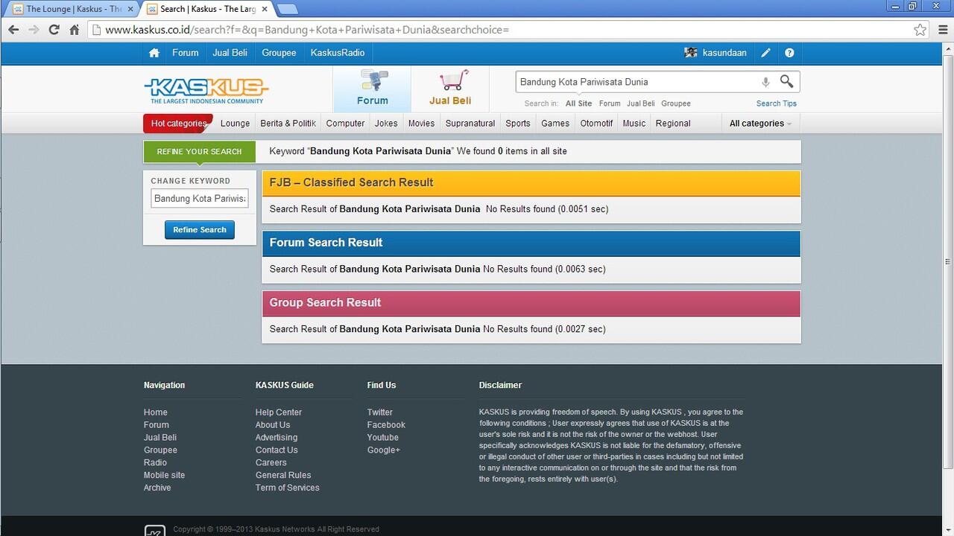Open Help Center in footer
Viewport: 954px width, 536px height.
[x=279, y=412]
